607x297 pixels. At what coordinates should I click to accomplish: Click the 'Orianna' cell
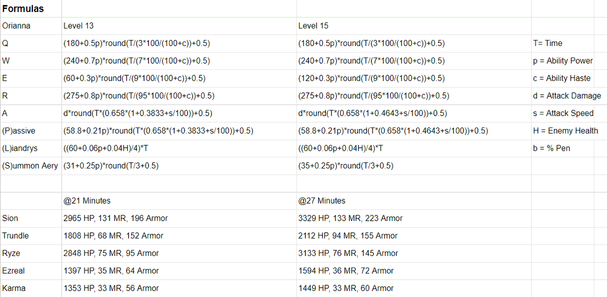coord(30,26)
